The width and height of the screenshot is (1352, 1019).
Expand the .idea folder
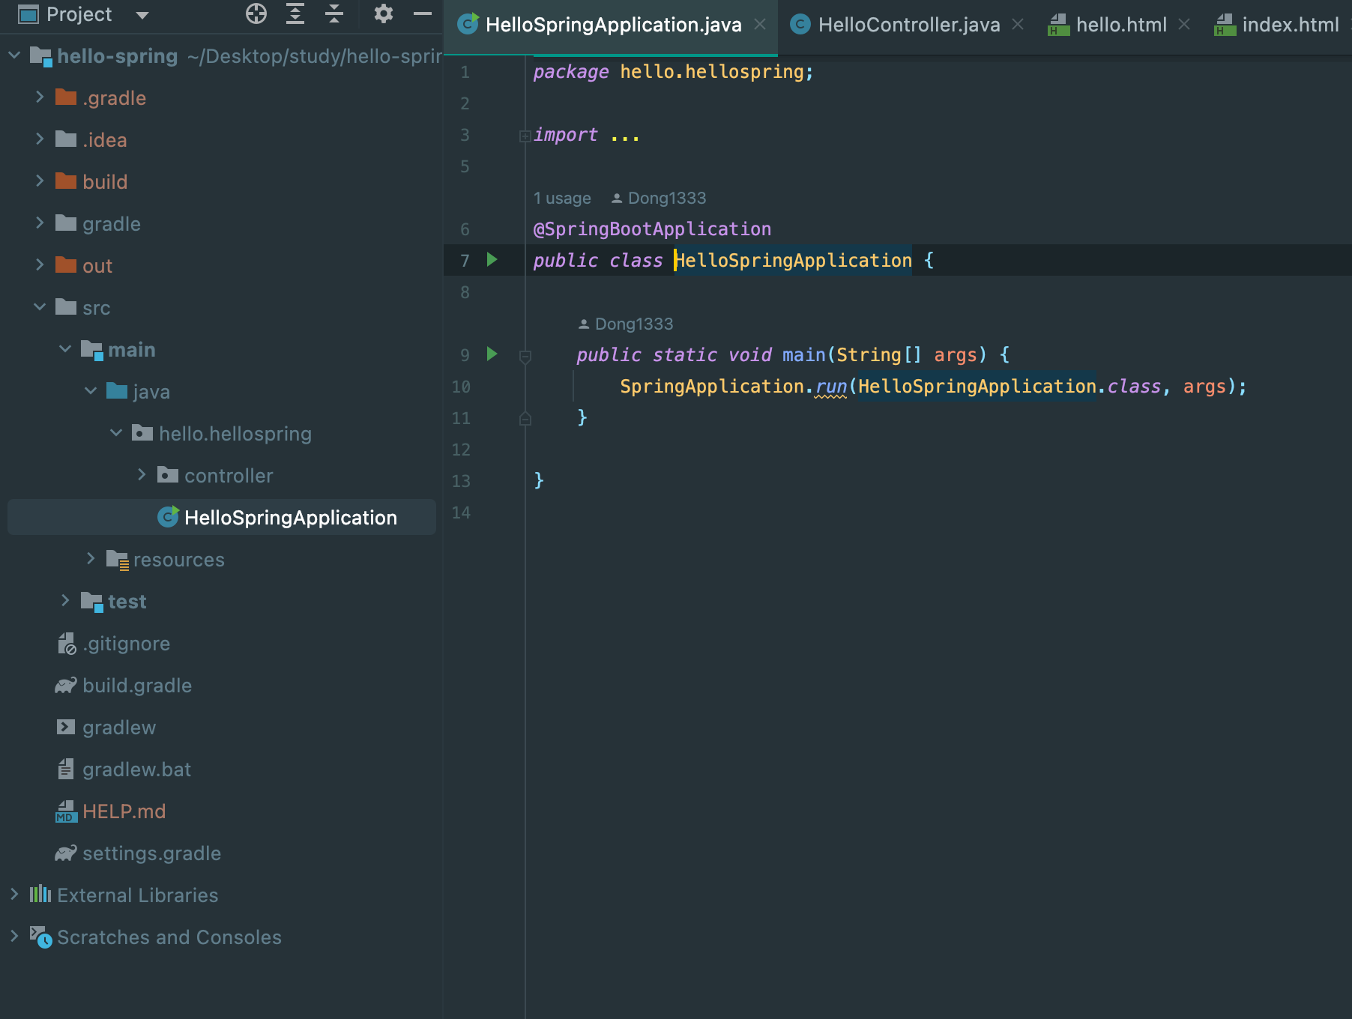pos(40,139)
